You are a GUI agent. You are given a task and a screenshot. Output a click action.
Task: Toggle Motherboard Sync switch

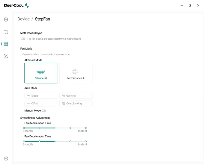coord(23,39)
